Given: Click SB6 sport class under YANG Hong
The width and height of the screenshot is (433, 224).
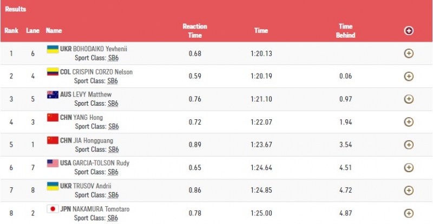Looking at the screenshot, I should click(x=114, y=126).
